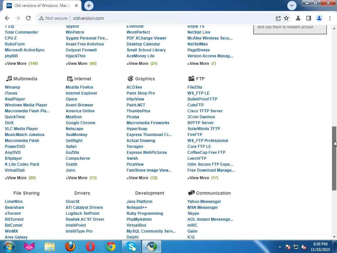Open the Notepad++ link

[137, 208]
